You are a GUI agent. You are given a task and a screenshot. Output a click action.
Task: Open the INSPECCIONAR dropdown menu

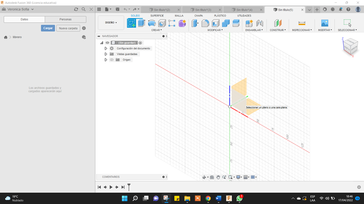tap(302, 30)
